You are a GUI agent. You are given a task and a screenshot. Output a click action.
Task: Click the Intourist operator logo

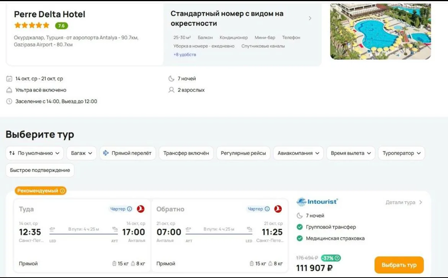[x=317, y=202]
